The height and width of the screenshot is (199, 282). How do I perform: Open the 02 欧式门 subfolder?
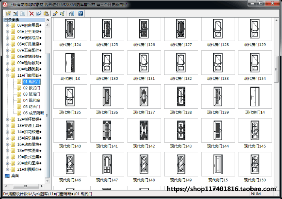(32, 88)
